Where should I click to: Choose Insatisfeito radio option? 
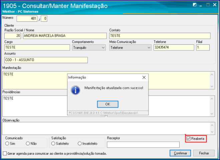pyautogui.click(x=80, y=143)
